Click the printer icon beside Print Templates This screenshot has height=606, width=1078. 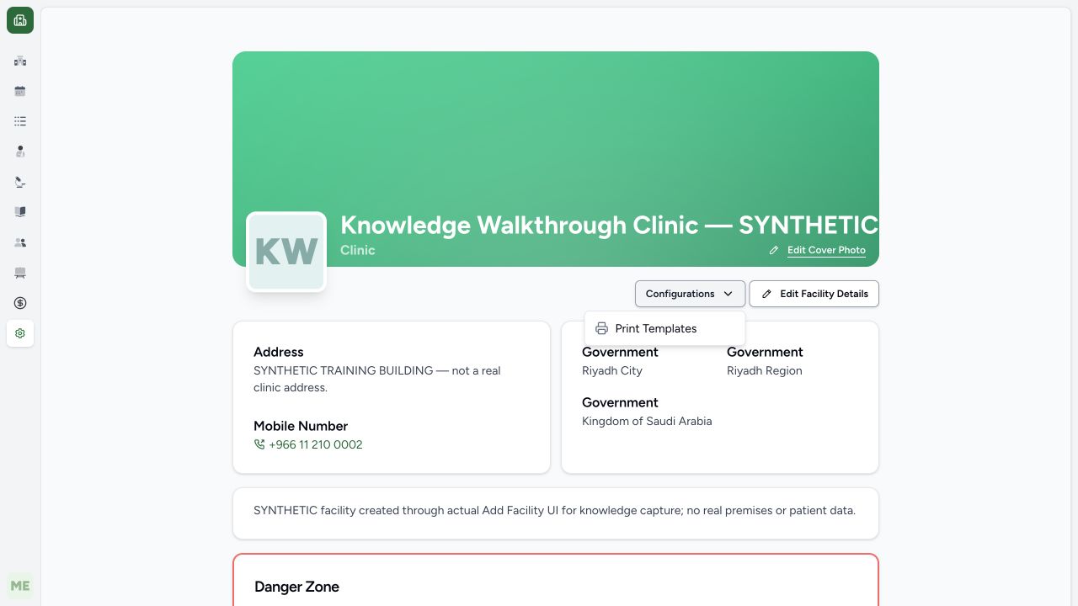tap(601, 328)
